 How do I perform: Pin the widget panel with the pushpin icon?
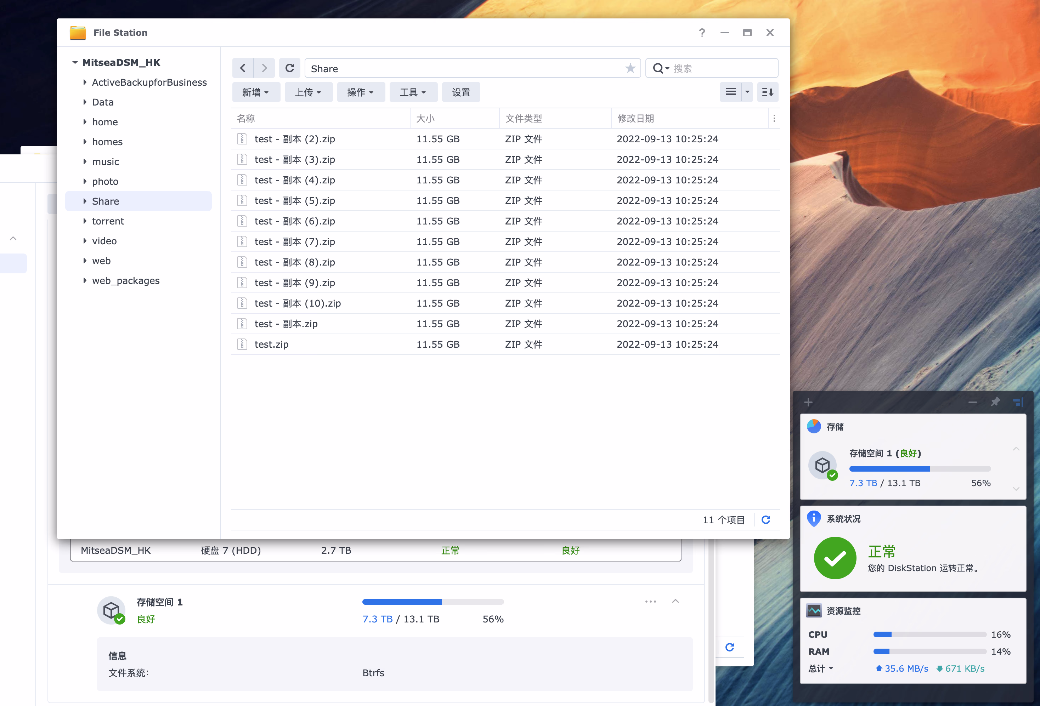(x=995, y=402)
